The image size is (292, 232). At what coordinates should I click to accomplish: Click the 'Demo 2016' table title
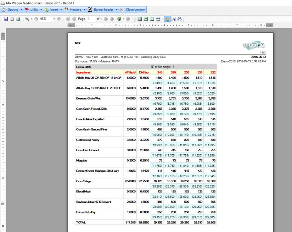point(84,67)
